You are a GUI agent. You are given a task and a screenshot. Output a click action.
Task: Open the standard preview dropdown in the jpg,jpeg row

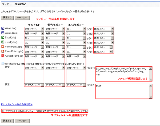55,68
